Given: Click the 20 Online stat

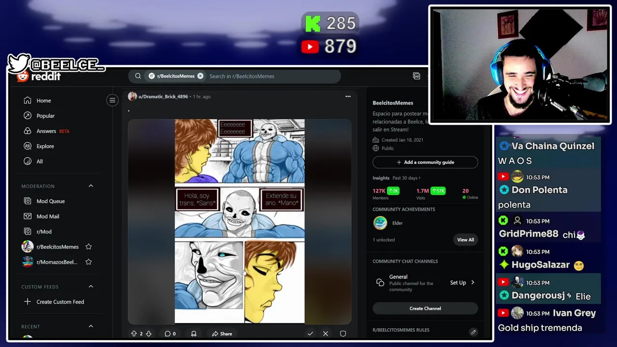Looking at the screenshot, I should point(470,194).
